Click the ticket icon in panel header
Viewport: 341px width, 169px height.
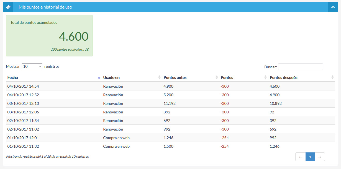point(8,7)
